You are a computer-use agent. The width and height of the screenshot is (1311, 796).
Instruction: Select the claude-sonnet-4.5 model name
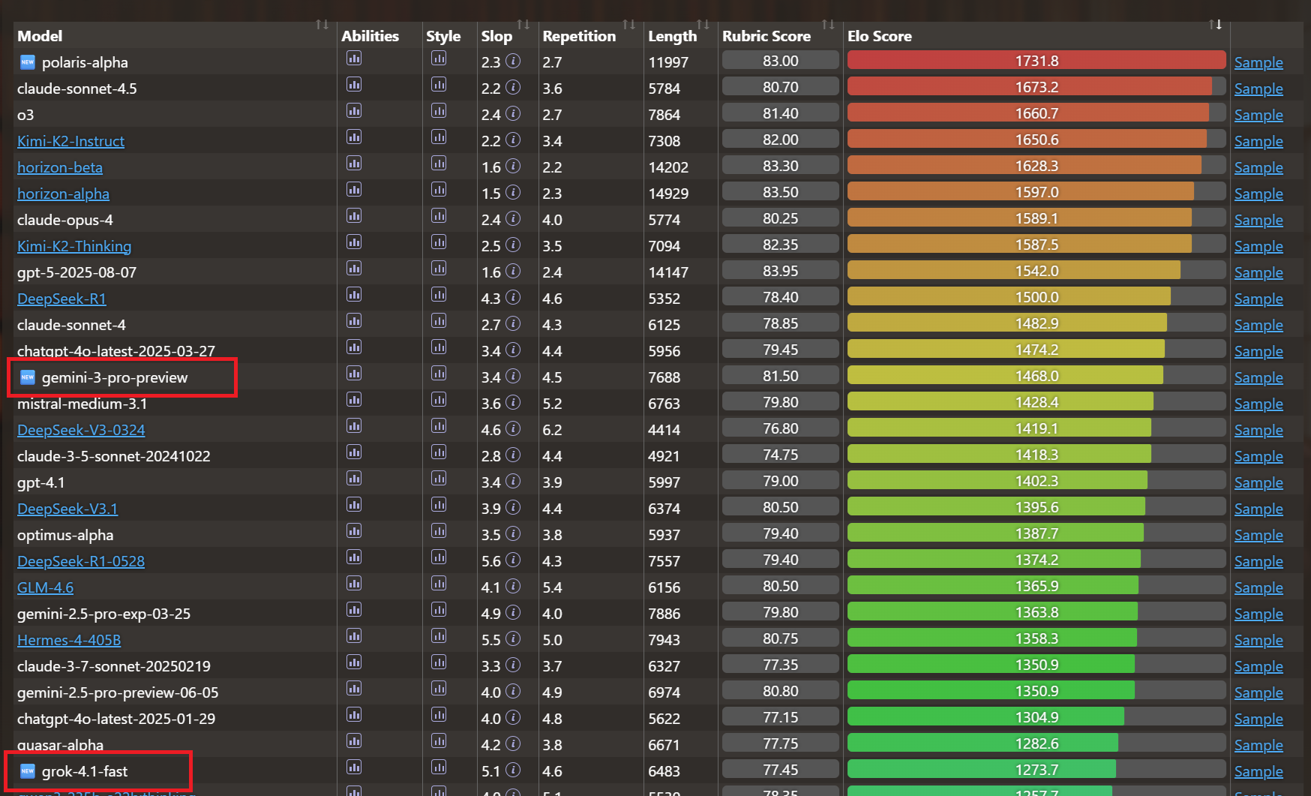[77, 89]
